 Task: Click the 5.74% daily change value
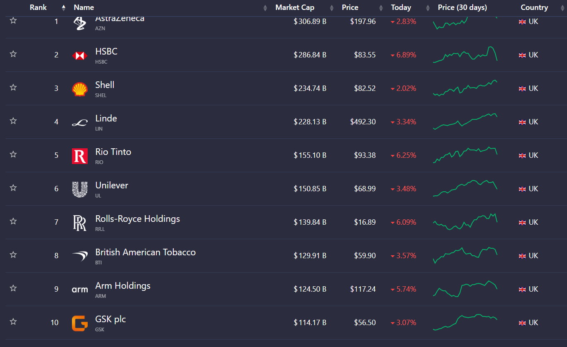tap(406, 289)
